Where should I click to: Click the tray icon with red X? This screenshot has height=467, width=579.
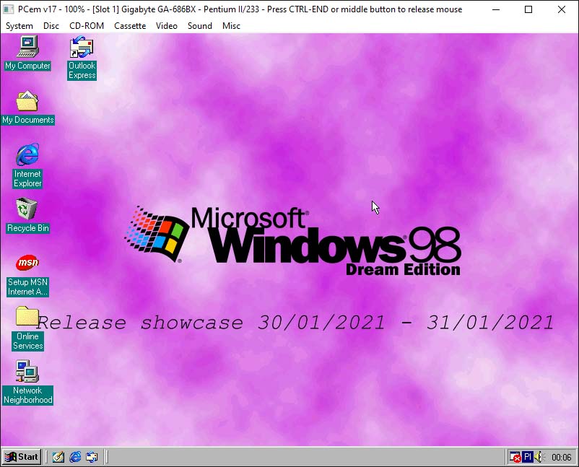click(515, 457)
